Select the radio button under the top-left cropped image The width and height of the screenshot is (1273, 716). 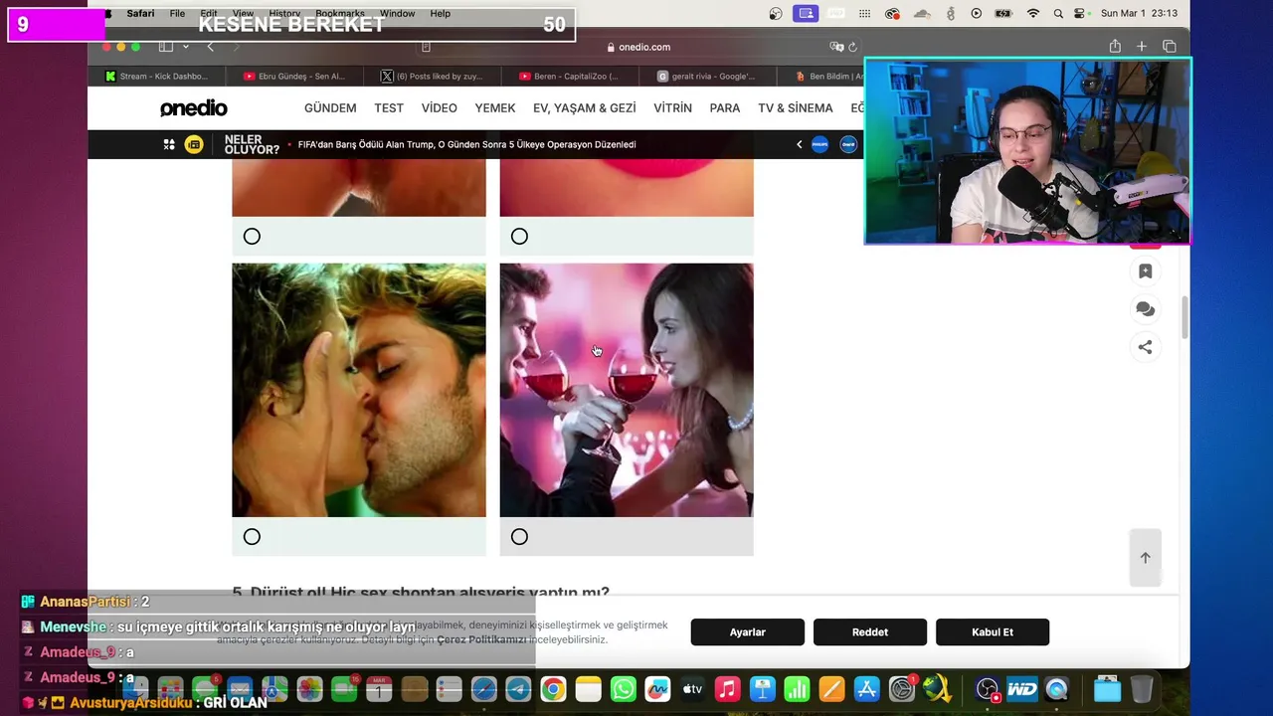pyautogui.click(x=252, y=237)
